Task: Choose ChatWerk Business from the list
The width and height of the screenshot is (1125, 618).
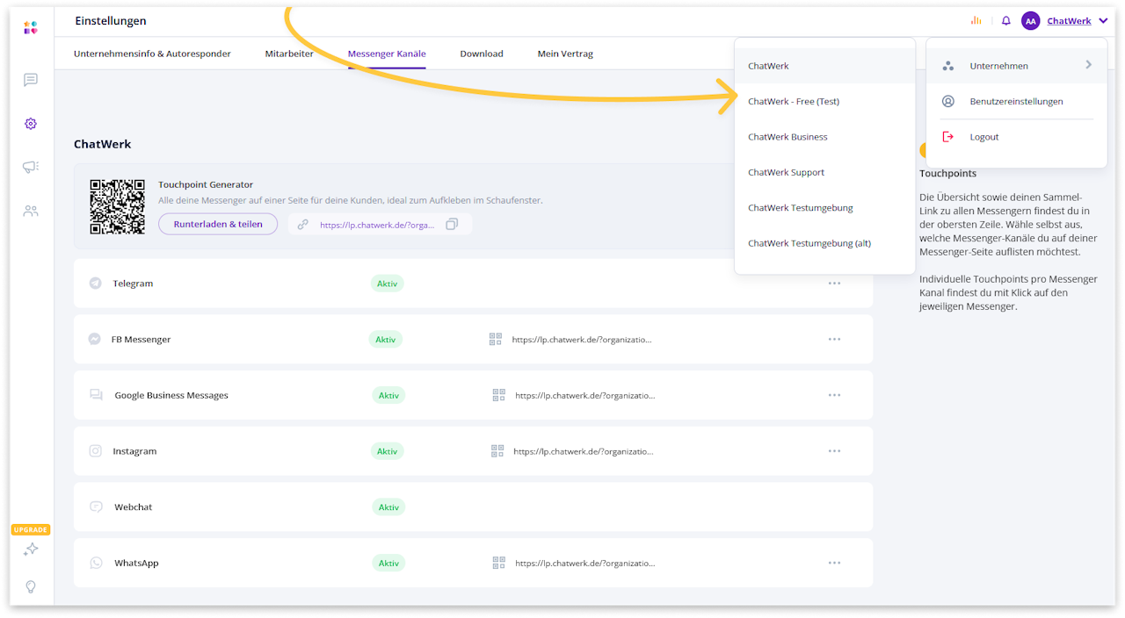Action: [787, 137]
